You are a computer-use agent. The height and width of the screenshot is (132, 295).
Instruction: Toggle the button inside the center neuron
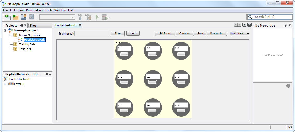pos(153,82)
